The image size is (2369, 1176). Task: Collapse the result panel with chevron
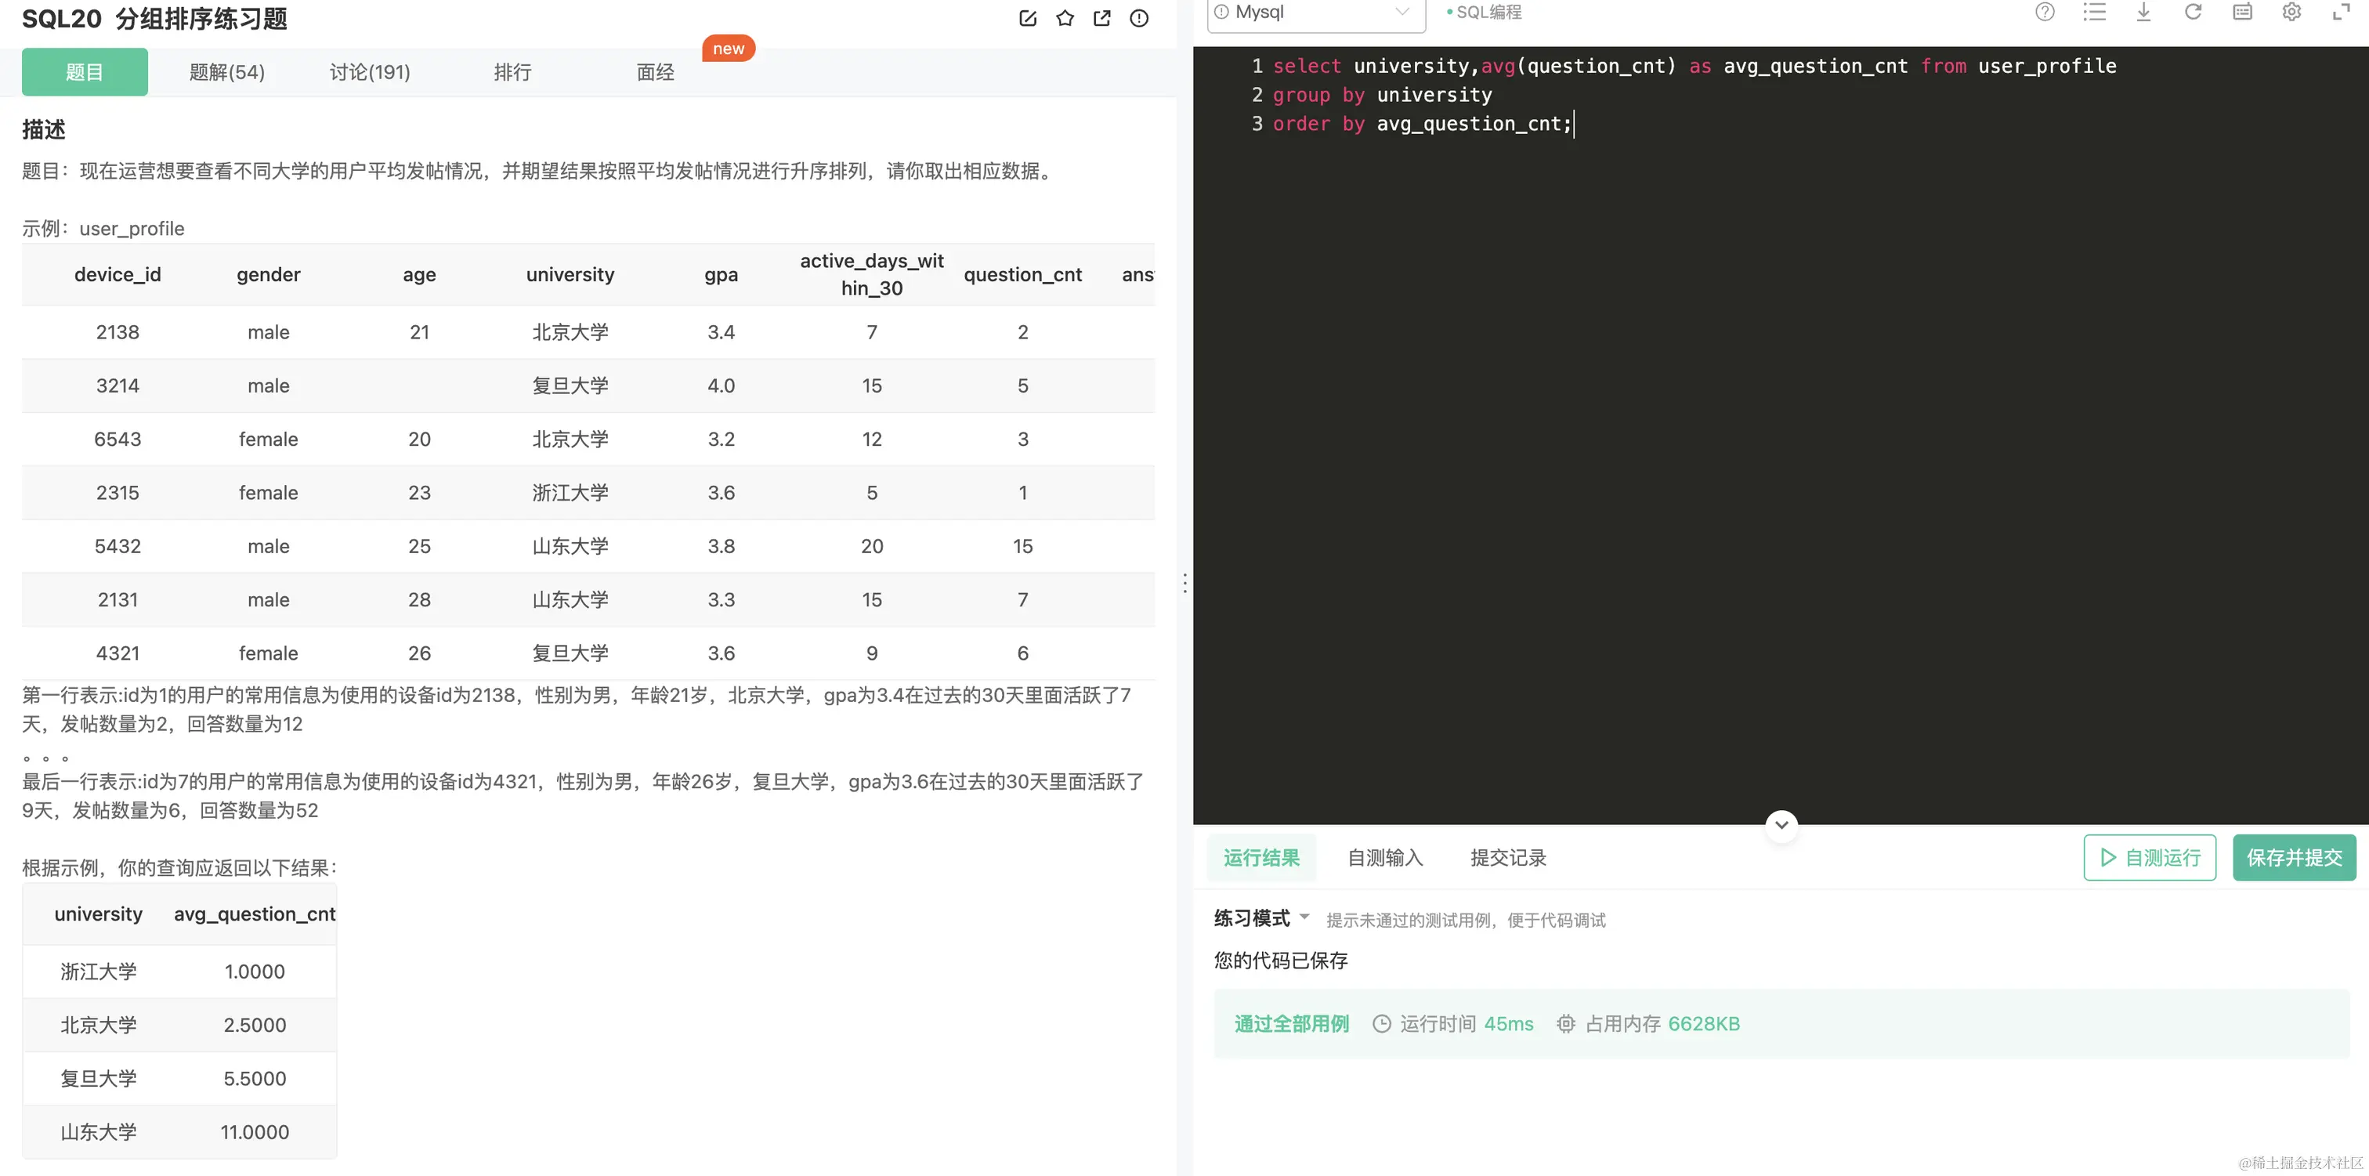[x=1781, y=825]
